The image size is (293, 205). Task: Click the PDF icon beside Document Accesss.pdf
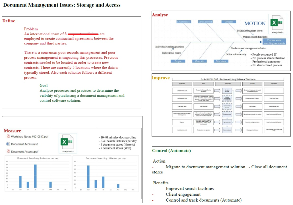point(8,151)
